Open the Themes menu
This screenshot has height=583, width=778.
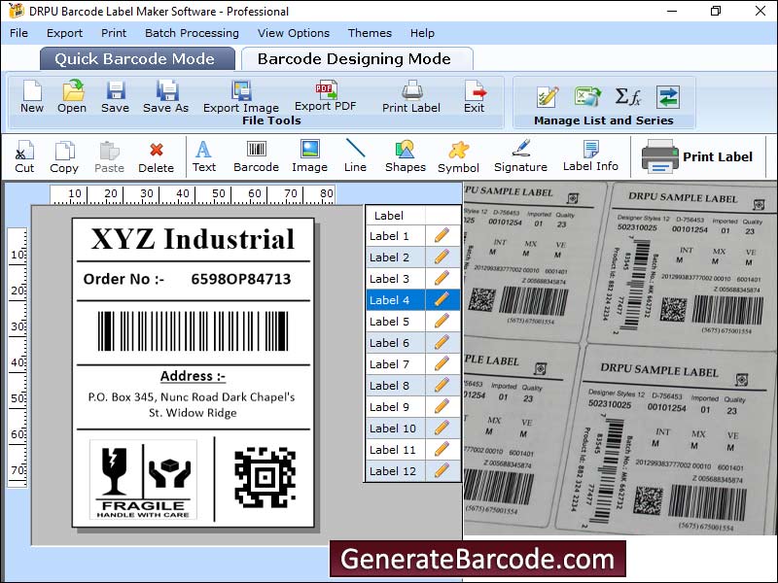370,33
